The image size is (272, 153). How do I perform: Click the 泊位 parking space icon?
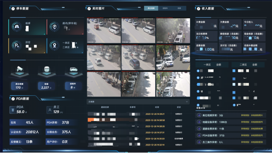(x=17, y=46)
